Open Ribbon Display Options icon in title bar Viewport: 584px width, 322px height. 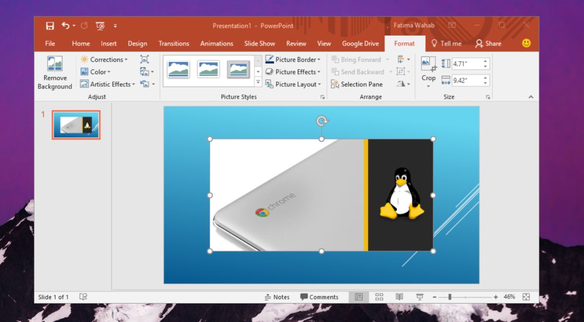pos(452,25)
